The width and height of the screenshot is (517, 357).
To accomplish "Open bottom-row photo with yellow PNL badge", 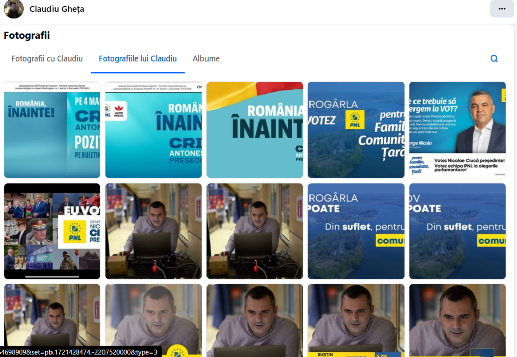I will tap(153, 321).
